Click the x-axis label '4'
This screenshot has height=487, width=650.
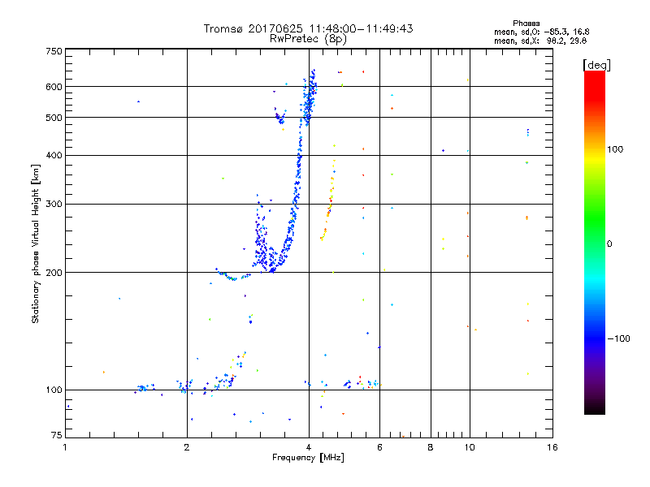click(x=309, y=447)
